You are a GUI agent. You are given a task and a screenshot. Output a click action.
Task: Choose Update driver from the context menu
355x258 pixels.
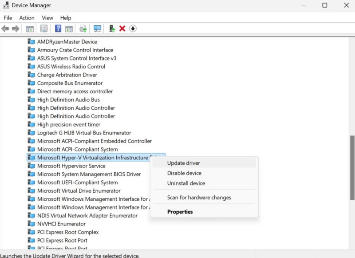183,163
